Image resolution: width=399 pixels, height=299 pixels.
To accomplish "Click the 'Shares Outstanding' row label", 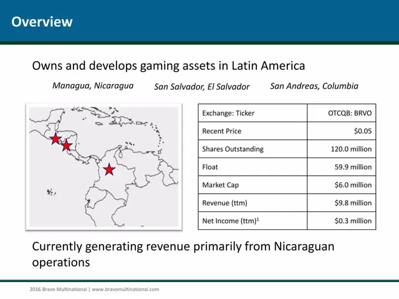I will coord(233,149).
